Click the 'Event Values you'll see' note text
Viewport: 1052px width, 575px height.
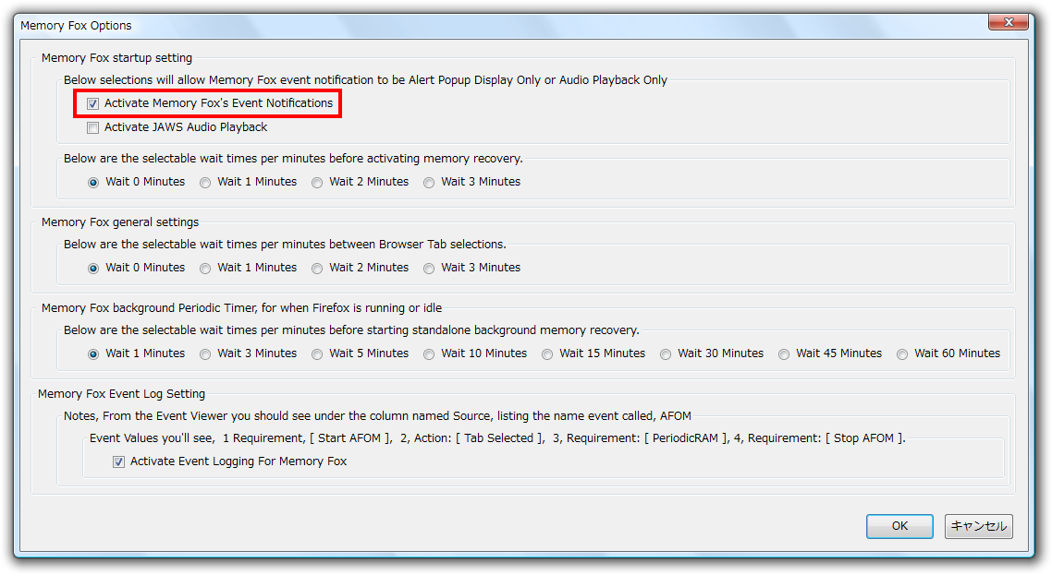pos(497,437)
